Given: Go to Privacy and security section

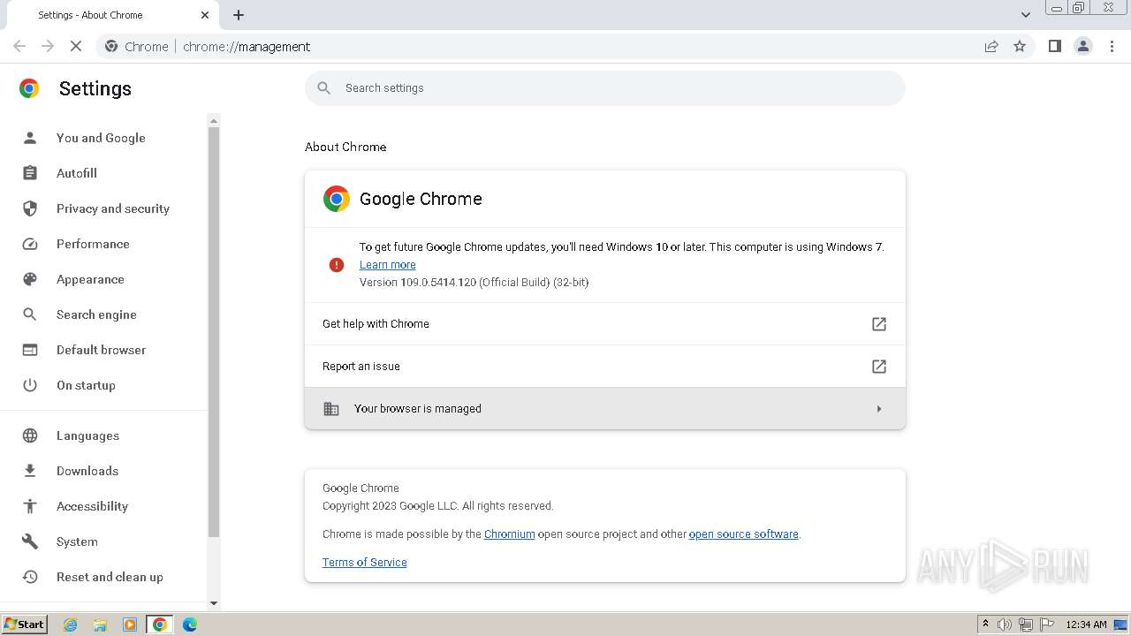Looking at the screenshot, I should coord(113,208).
